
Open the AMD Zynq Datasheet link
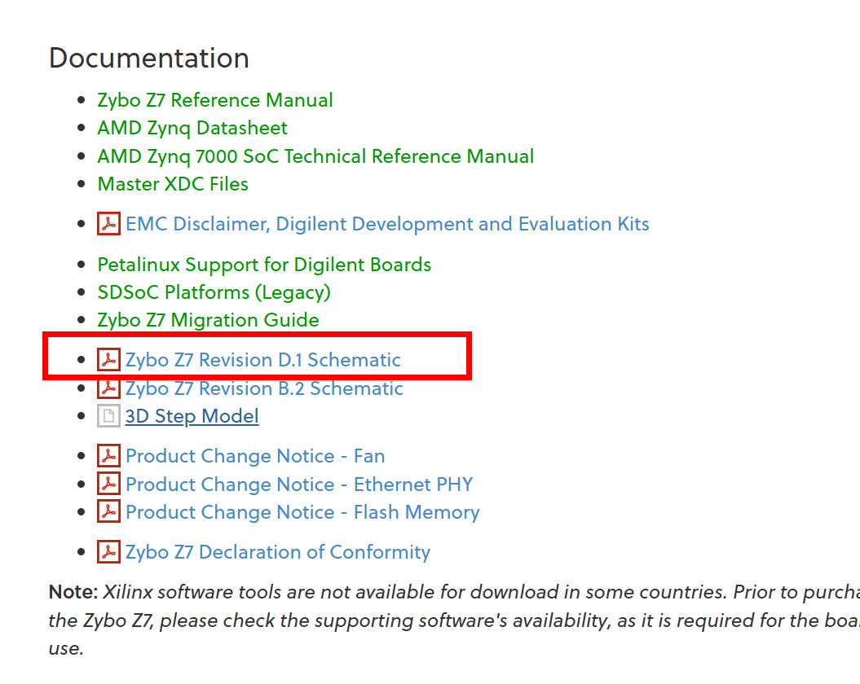192,129
